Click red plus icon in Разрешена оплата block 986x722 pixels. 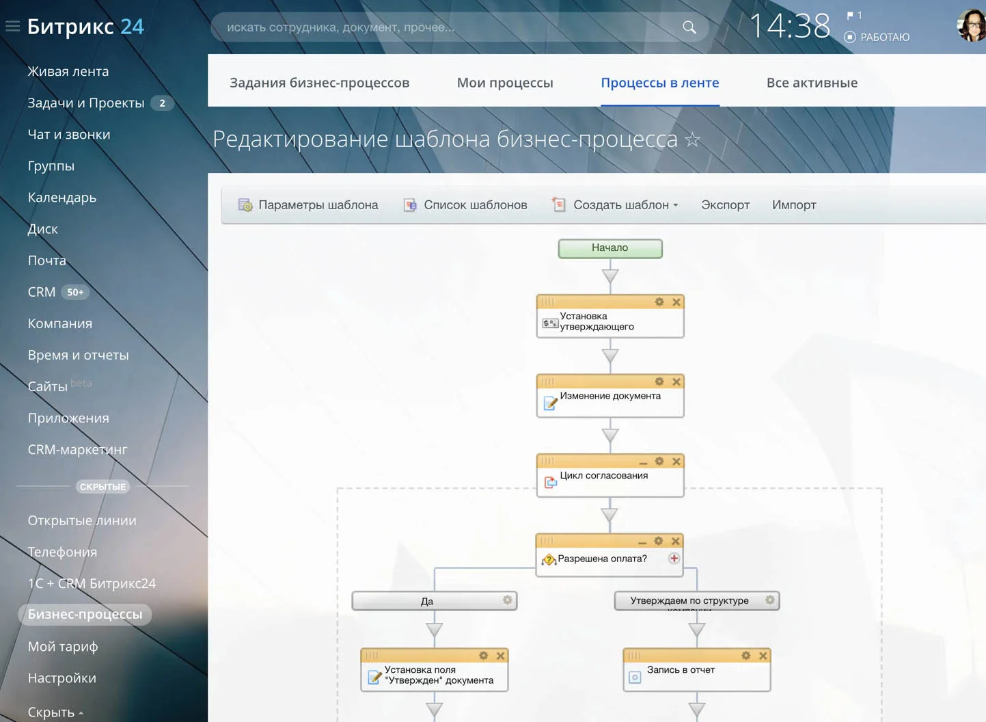point(674,559)
